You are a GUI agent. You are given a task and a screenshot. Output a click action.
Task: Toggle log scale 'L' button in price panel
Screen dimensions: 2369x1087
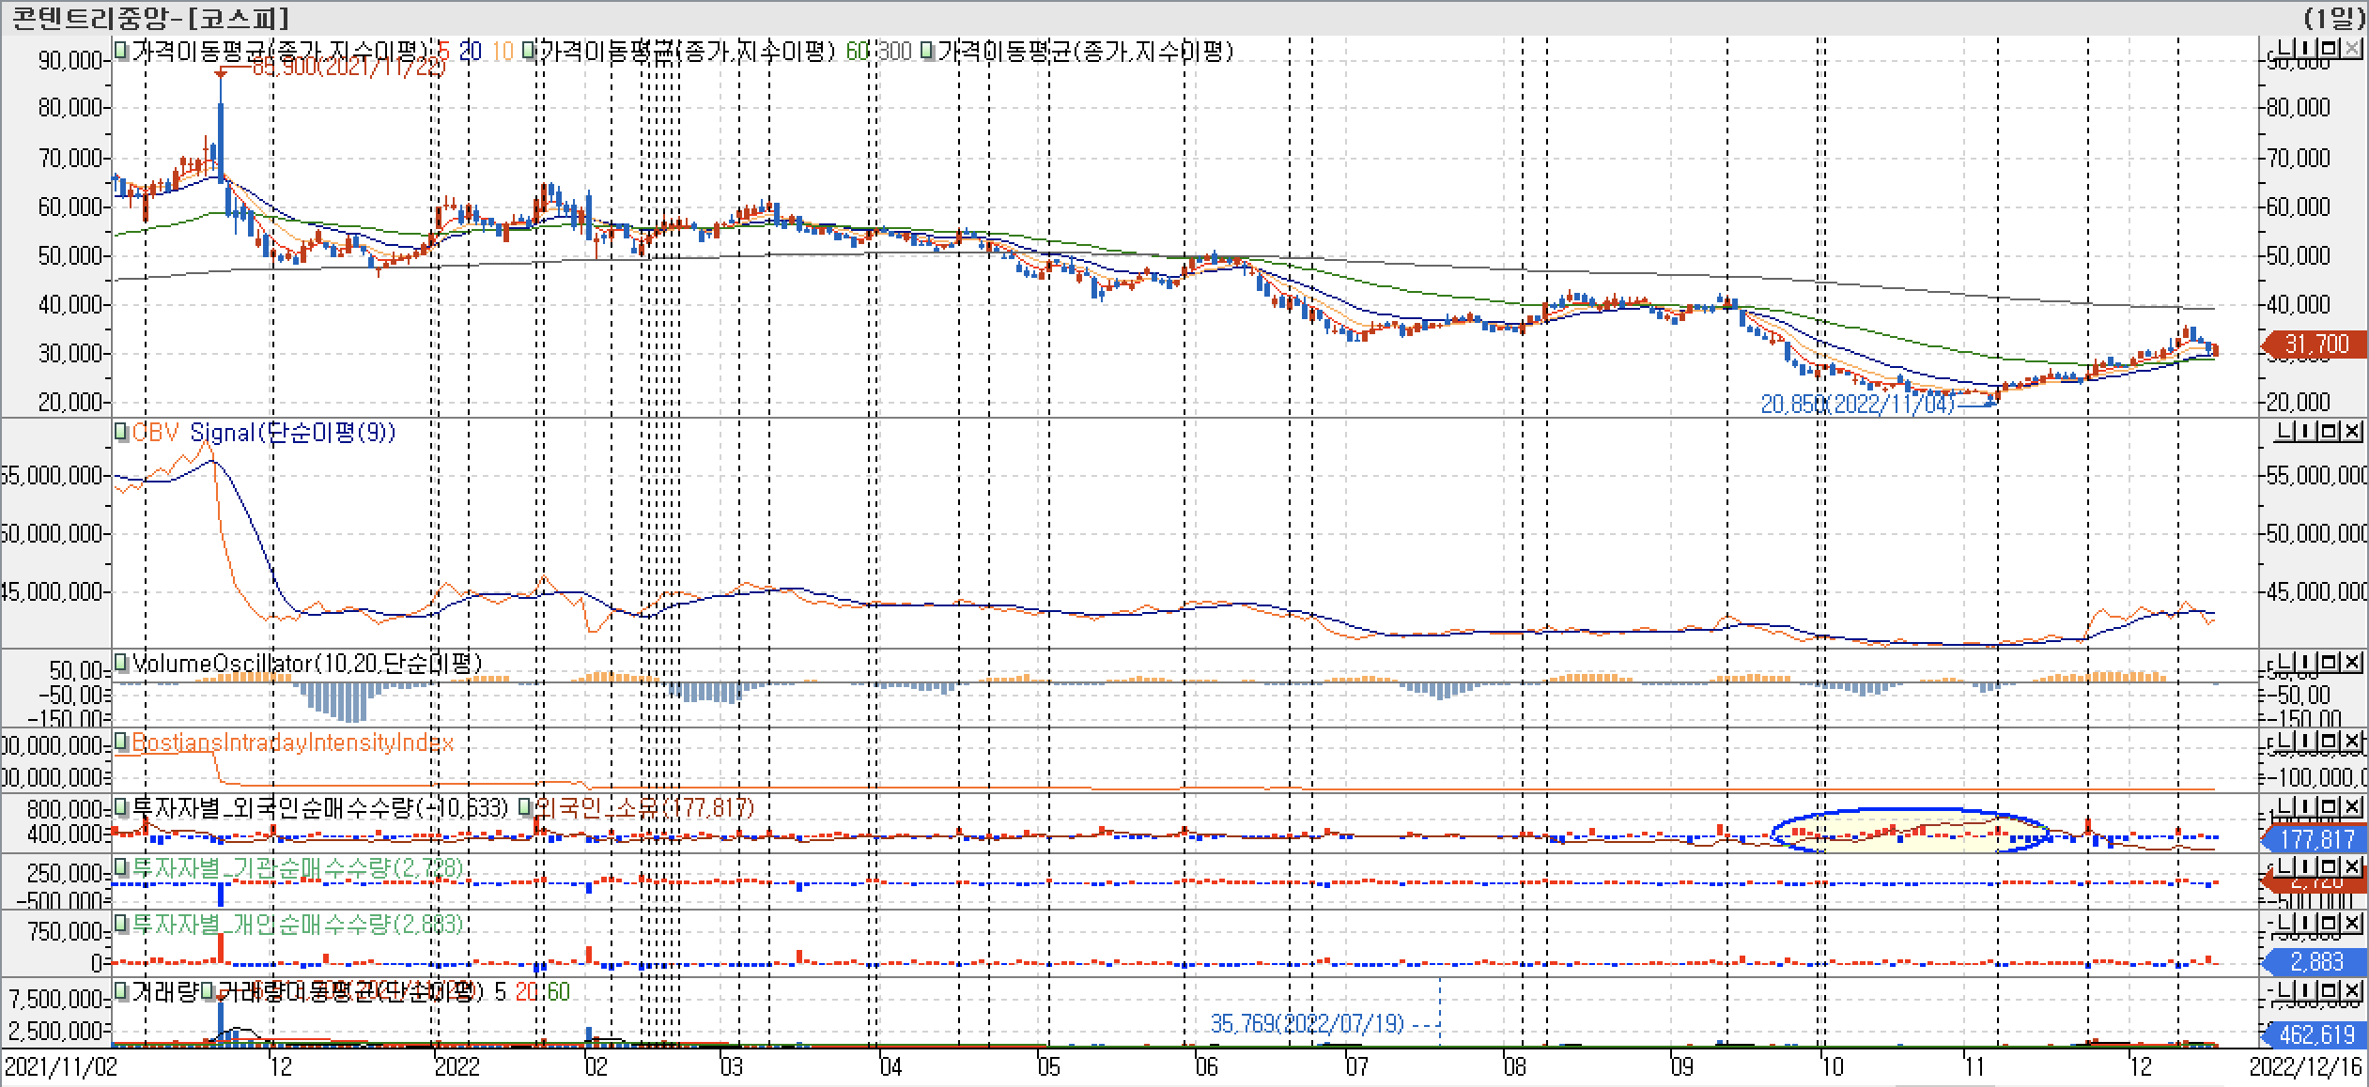point(2284,48)
